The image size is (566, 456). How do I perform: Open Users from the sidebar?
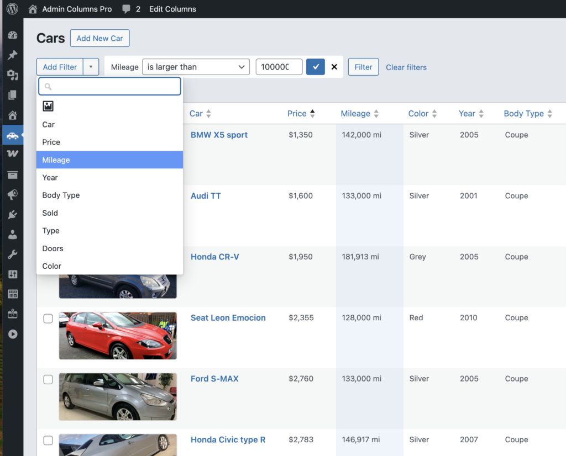coord(12,235)
